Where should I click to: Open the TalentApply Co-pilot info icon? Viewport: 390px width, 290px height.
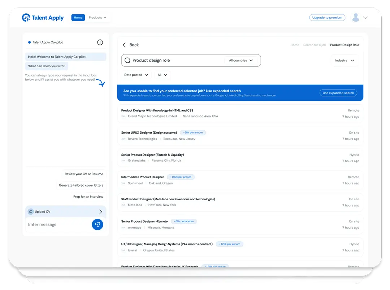tap(100, 42)
